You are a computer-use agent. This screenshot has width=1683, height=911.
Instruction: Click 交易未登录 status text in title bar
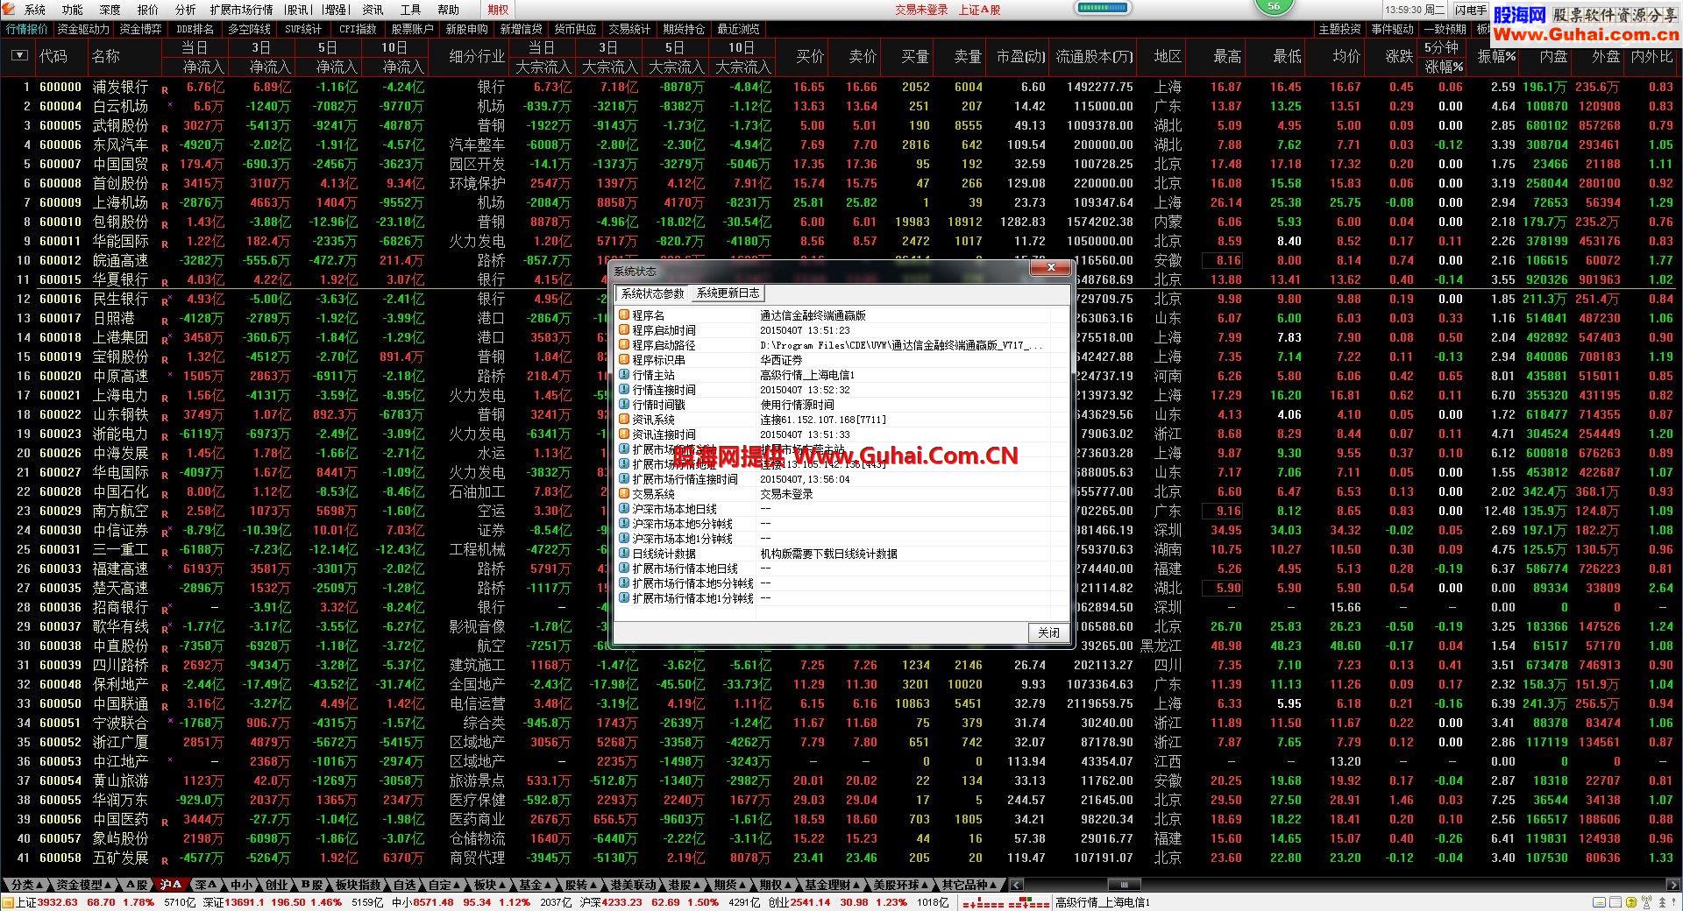tap(921, 10)
